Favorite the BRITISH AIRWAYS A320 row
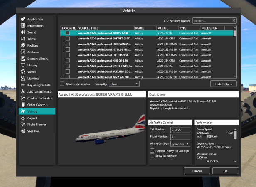Image resolution: width=256 pixels, height=187 pixels. click(x=68, y=33)
